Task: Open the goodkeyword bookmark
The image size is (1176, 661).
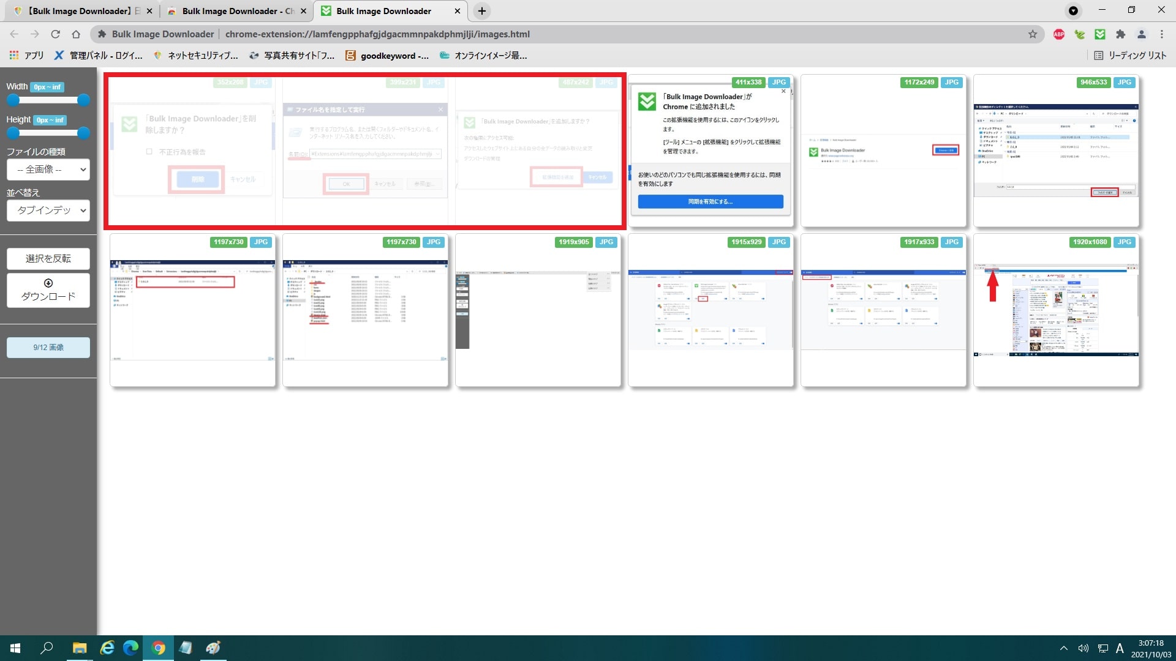Action: pyautogui.click(x=387, y=56)
